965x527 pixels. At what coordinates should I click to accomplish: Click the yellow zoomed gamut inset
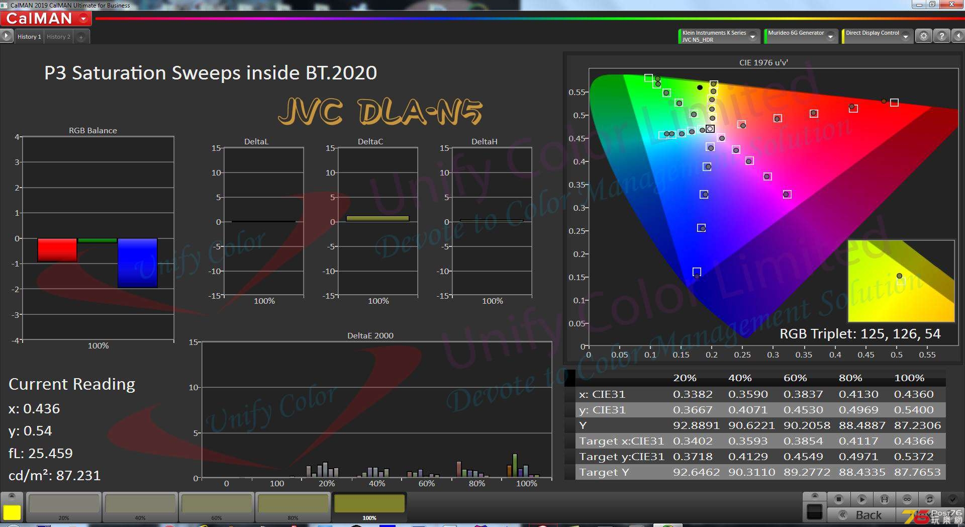(901, 281)
